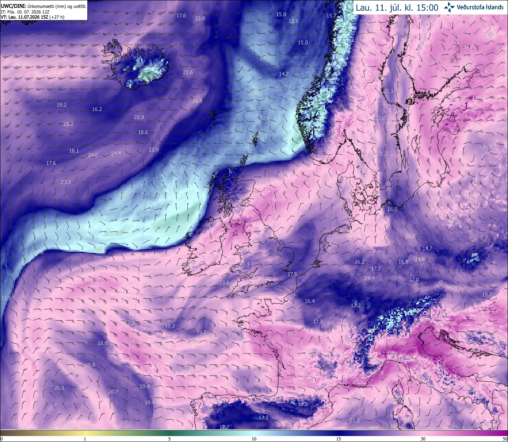Click the 18.1 value in the Atlantic
The height and width of the screenshot is (442, 508).
(74, 151)
